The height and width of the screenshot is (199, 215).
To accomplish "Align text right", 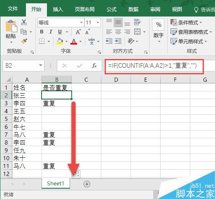I will pos(127,32).
